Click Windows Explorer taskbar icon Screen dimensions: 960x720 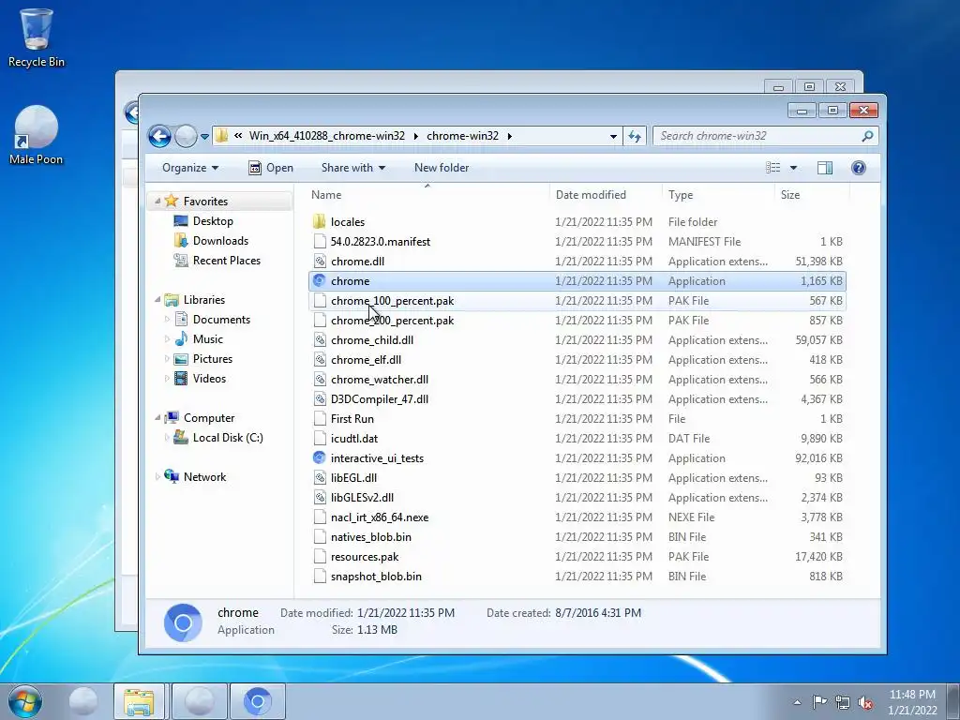(x=139, y=701)
